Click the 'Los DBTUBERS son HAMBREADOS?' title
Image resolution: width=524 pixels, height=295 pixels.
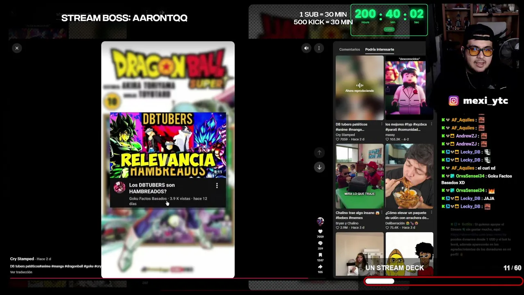[x=152, y=188]
